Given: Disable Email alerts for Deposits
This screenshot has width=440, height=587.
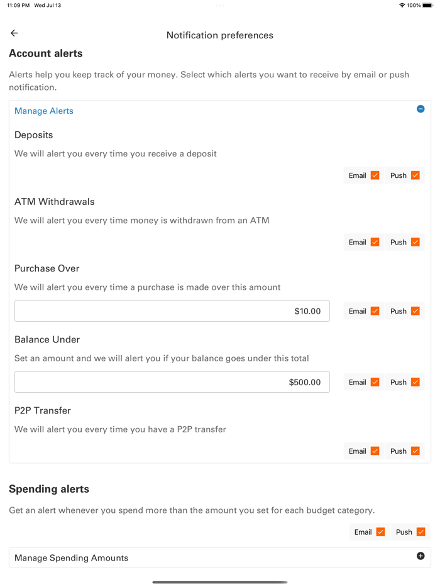Looking at the screenshot, I should pyautogui.click(x=375, y=175).
